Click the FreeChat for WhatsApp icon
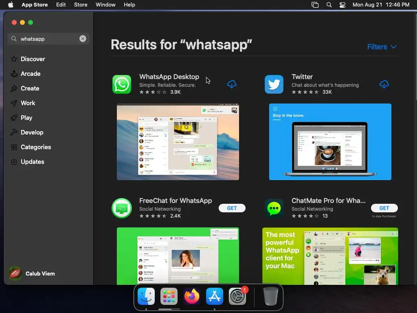 pos(121,208)
